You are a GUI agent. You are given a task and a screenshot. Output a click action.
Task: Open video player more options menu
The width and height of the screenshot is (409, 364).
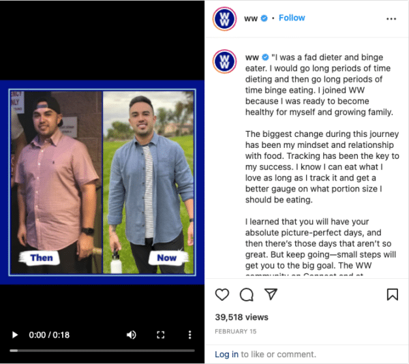coord(190,335)
